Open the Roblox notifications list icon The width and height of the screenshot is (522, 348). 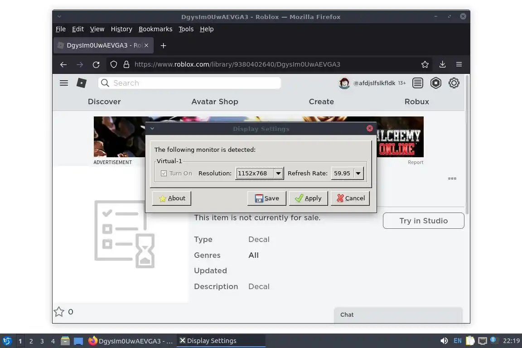pyautogui.click(x=417, y=83)
